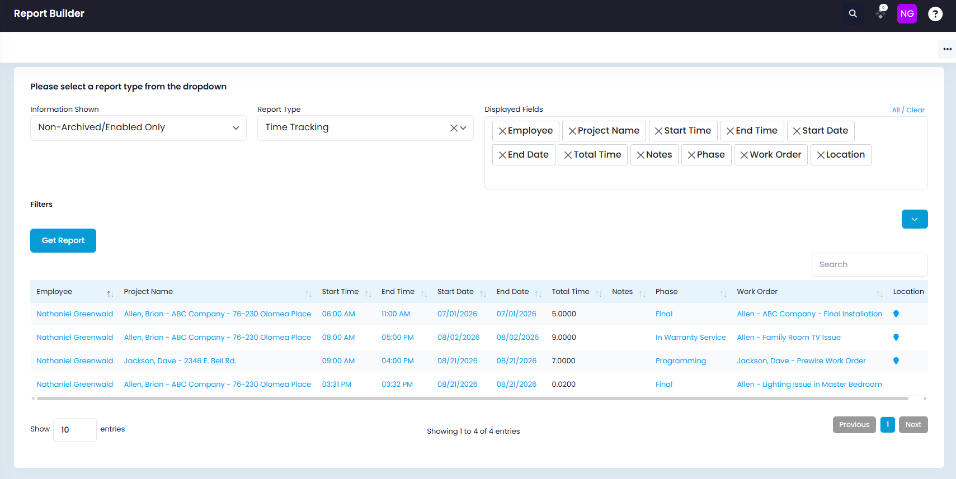This screenshot has height=479, width=956.
Task: Click the Displayed Fields box empty input area
Action: click(706, 178)
